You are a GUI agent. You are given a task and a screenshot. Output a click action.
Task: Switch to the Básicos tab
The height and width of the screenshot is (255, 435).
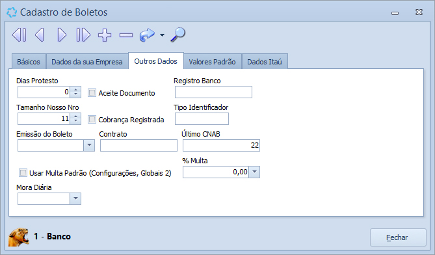(29, 62)
